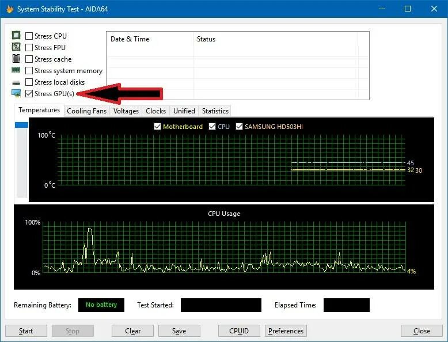Clear the log with the Clear button

132,331
